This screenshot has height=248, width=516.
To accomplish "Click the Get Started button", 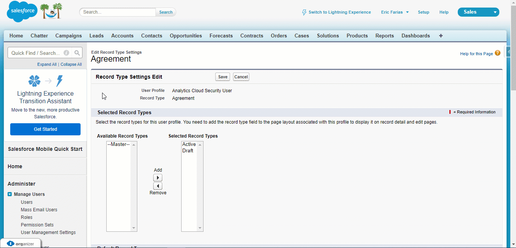I will click(x=45, y=129).
